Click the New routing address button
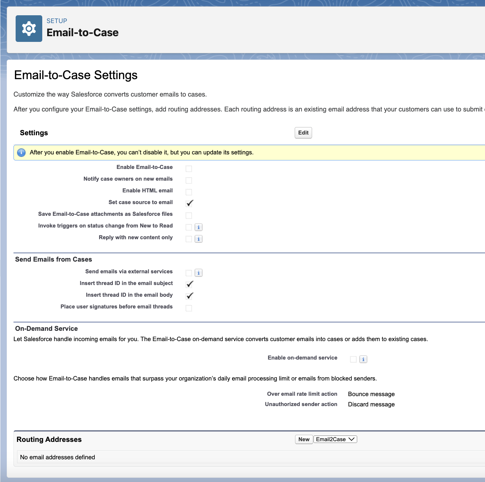Image resolution: width=485 pixels, height=482 pixels. pyautogui.click(x=304, y=439)
